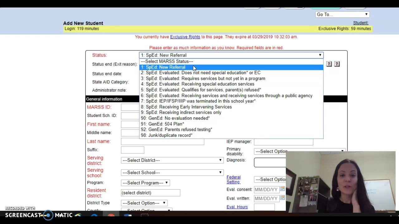Select '7: SpEd: IEP/IFSP/IIIP was terminated' option
Image resolution: width=399 pixels, height=224 pixels.
click(x=231, y=101)
